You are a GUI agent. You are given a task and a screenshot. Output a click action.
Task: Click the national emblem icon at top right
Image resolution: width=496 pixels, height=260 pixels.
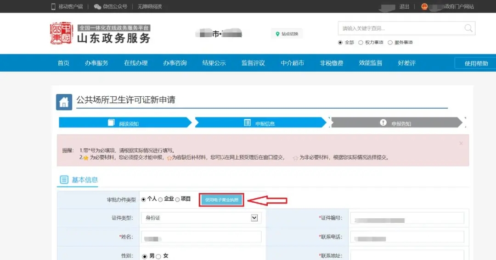coord(424,6)
